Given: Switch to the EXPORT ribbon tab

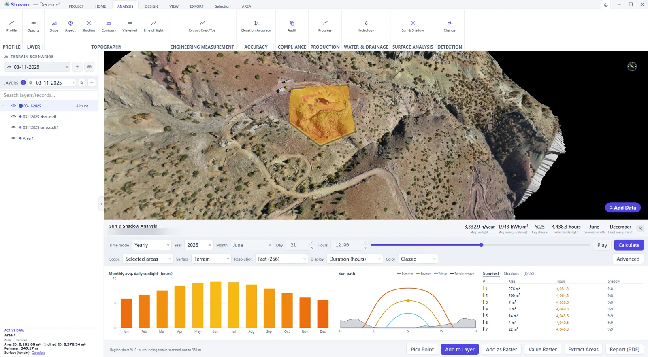Looking at the screenshot, I should click(197, 6).
